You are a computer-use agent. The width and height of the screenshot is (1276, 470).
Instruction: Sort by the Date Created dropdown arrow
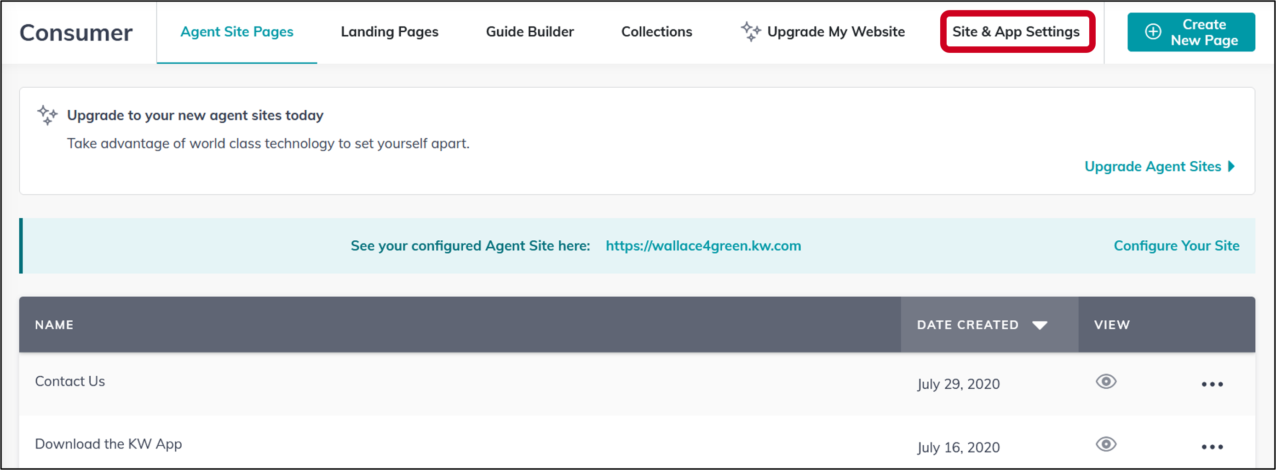[x=1039, y=325]
